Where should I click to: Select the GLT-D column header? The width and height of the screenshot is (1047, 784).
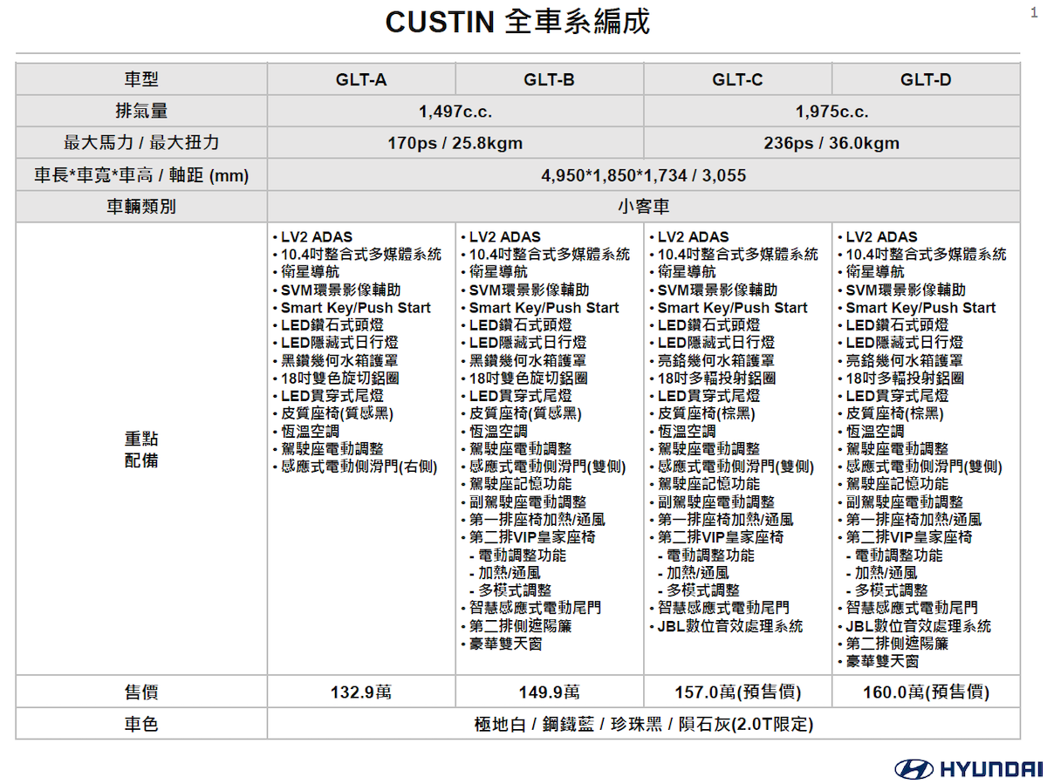point(927,78)
